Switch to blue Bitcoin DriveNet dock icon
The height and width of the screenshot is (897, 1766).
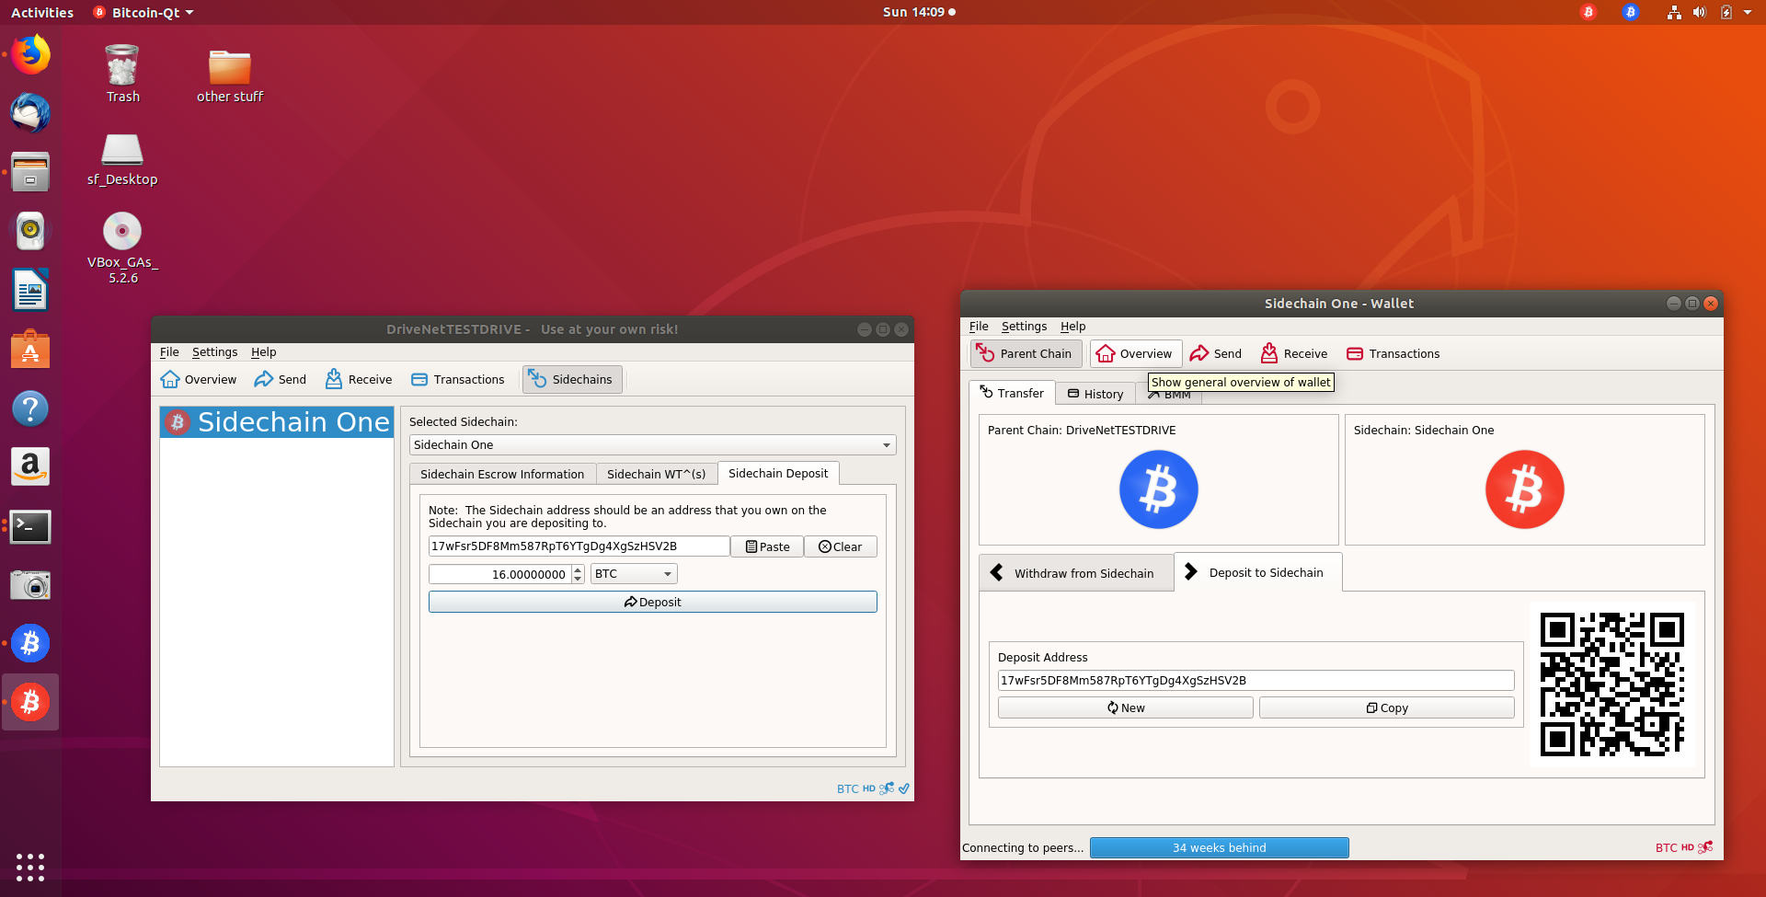click(30, 644)
